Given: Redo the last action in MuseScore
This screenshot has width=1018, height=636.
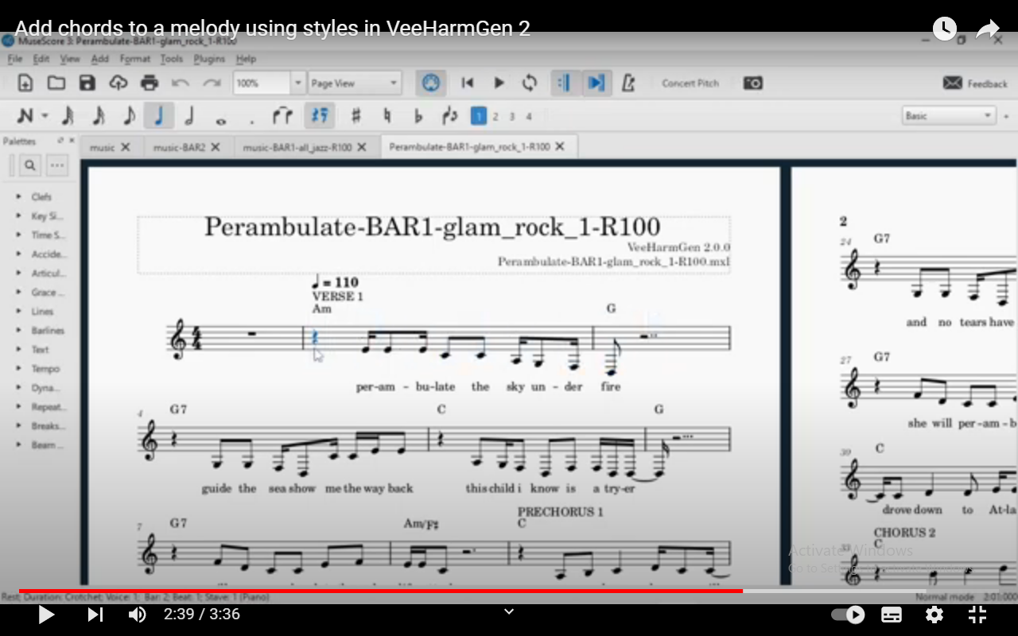Looking at the screenshot, I should 212,83.
